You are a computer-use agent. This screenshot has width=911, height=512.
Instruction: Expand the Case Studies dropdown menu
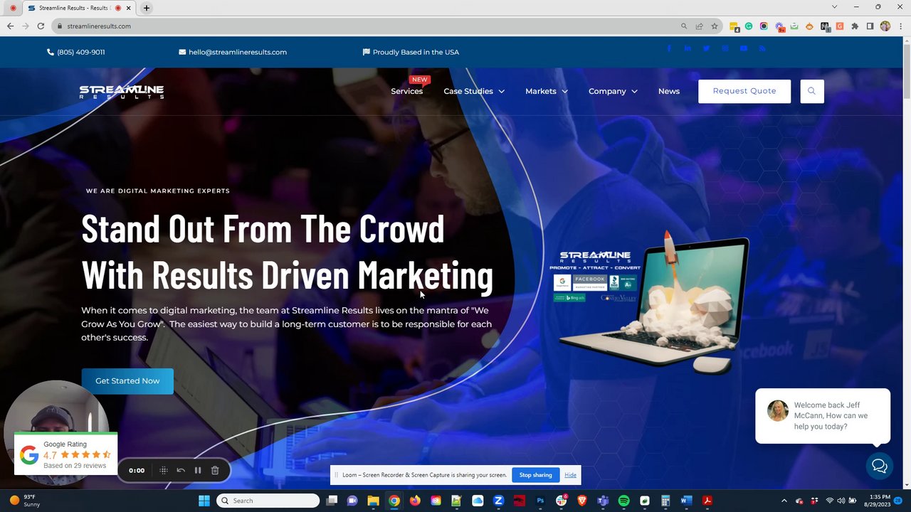474,91
